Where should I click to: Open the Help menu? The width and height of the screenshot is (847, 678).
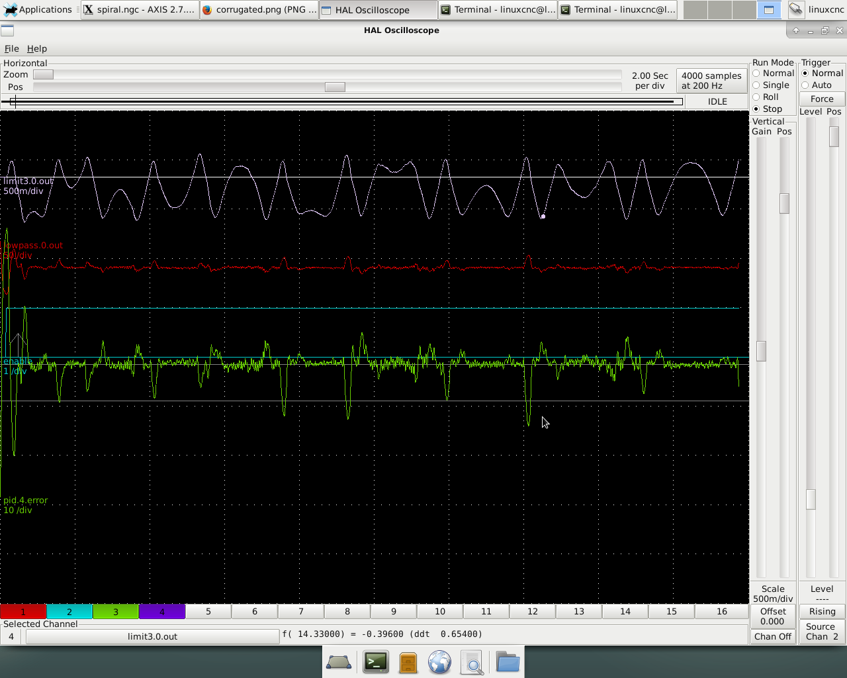click(x=37, y=48)
